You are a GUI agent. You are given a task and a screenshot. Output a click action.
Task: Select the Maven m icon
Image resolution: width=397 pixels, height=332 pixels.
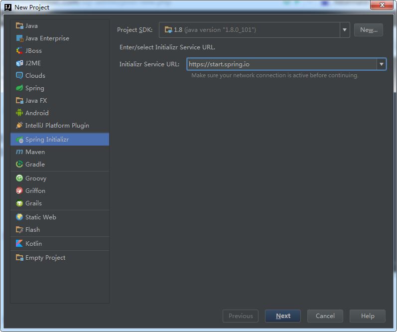19,152
